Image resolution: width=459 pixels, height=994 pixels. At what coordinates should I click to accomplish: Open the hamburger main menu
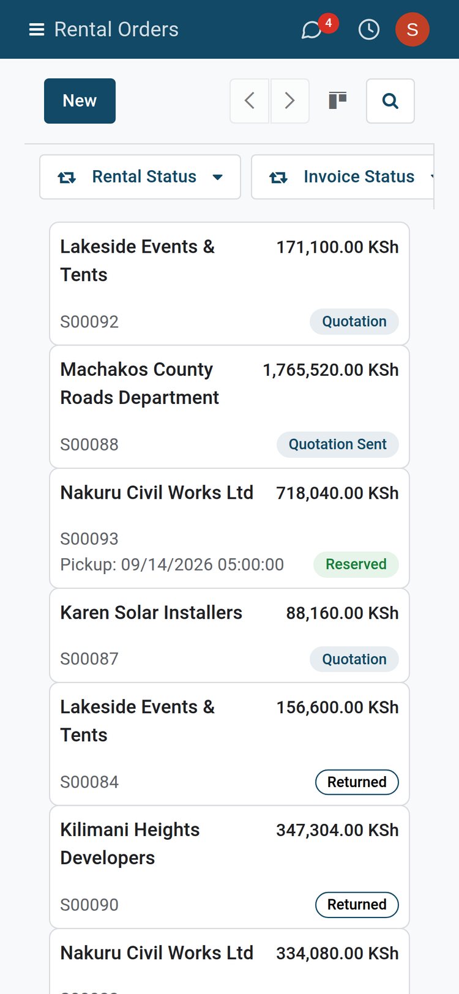(37, 29)
